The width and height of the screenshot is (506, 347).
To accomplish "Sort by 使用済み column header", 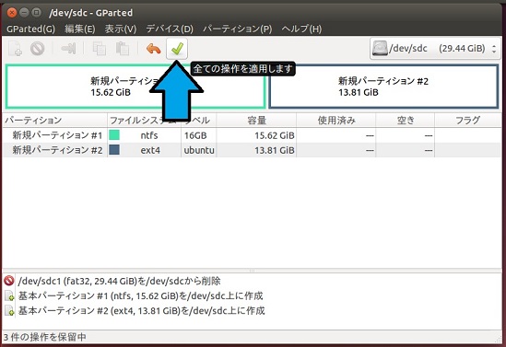I will (335, 121).
